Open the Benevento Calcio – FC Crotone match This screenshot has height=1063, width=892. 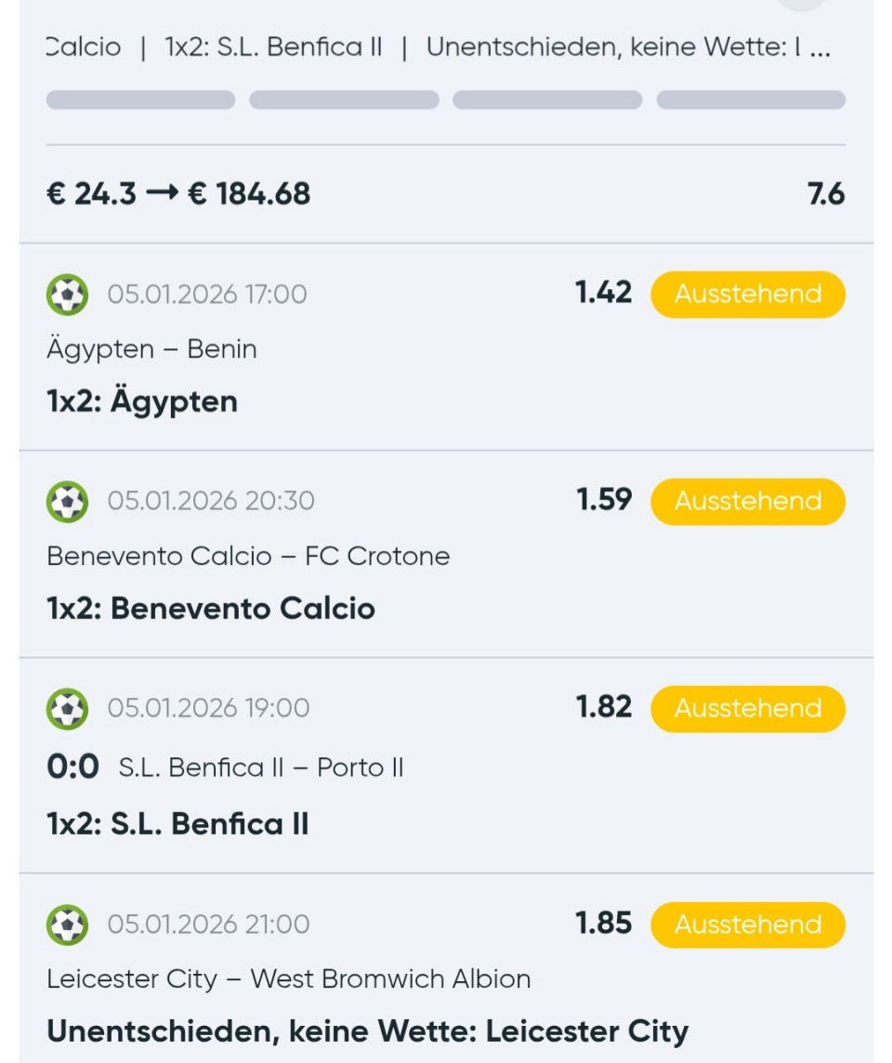click(x=248, y=557)
